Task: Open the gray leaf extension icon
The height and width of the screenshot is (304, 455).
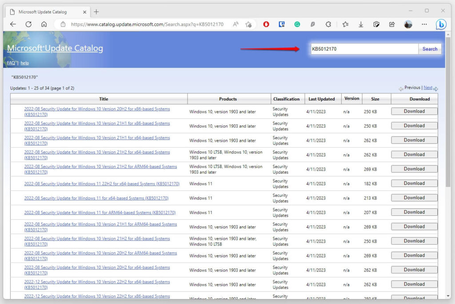Action: tap(312, 24)
